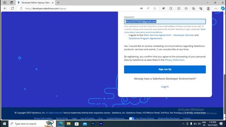Open the Trust footer link
This screenshot has width=226, height=127.
pos(100,119)
